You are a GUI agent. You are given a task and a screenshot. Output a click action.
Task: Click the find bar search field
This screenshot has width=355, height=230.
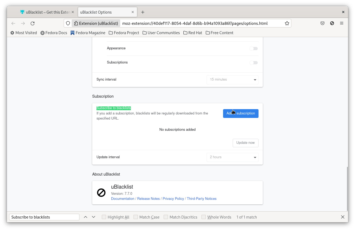pos(44,217)
